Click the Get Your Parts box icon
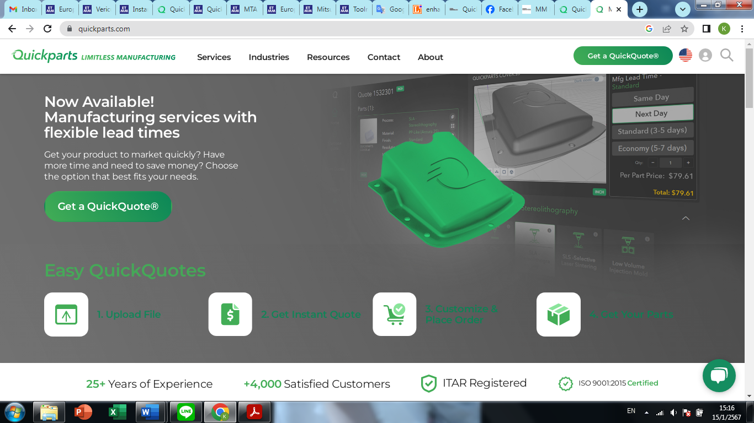 pyautogui.click(x=559, y=314)
